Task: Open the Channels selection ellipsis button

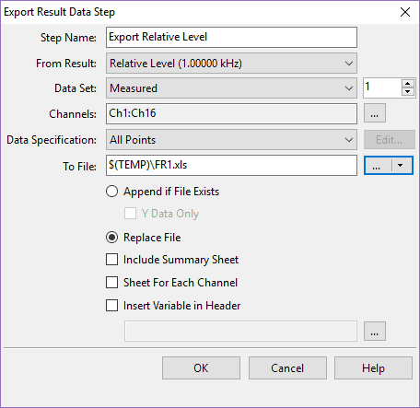Action: click(375, 113)
